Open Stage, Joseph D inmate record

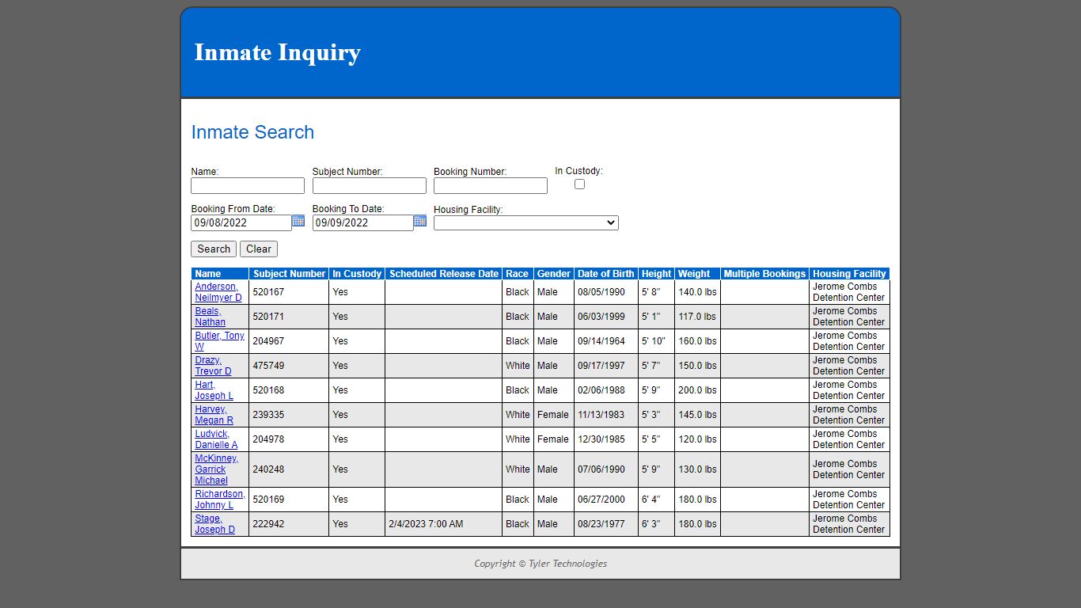tap(215, 524)
